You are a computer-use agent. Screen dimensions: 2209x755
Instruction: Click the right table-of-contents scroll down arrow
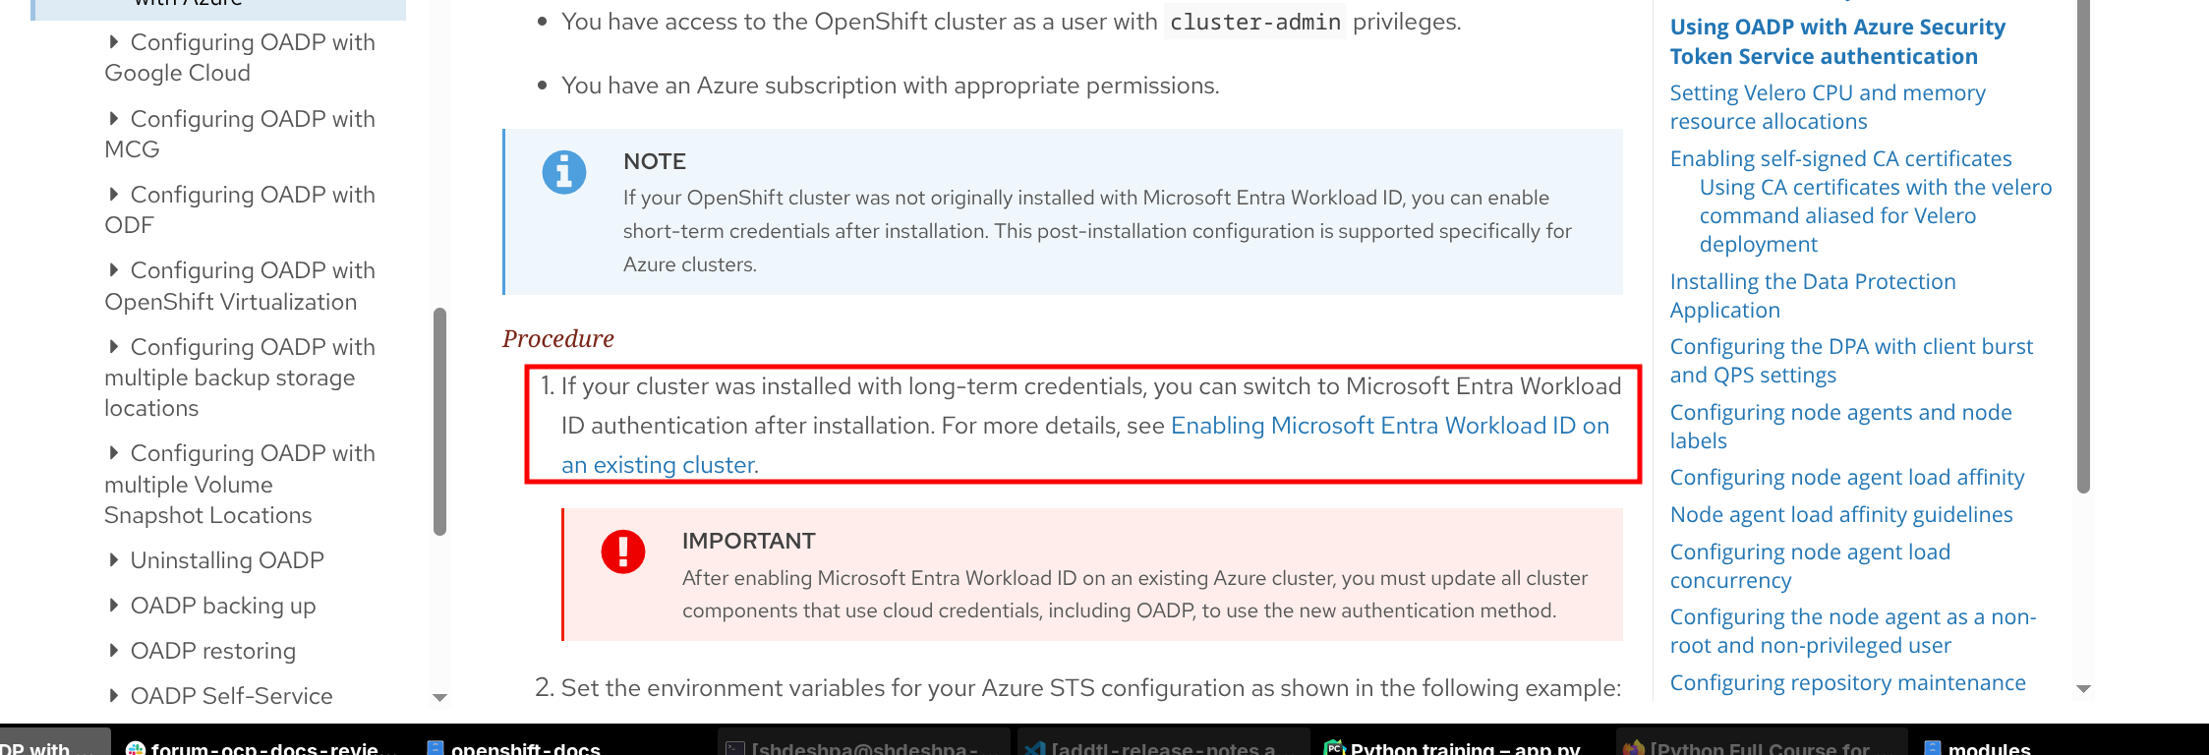click(2082, 689)
